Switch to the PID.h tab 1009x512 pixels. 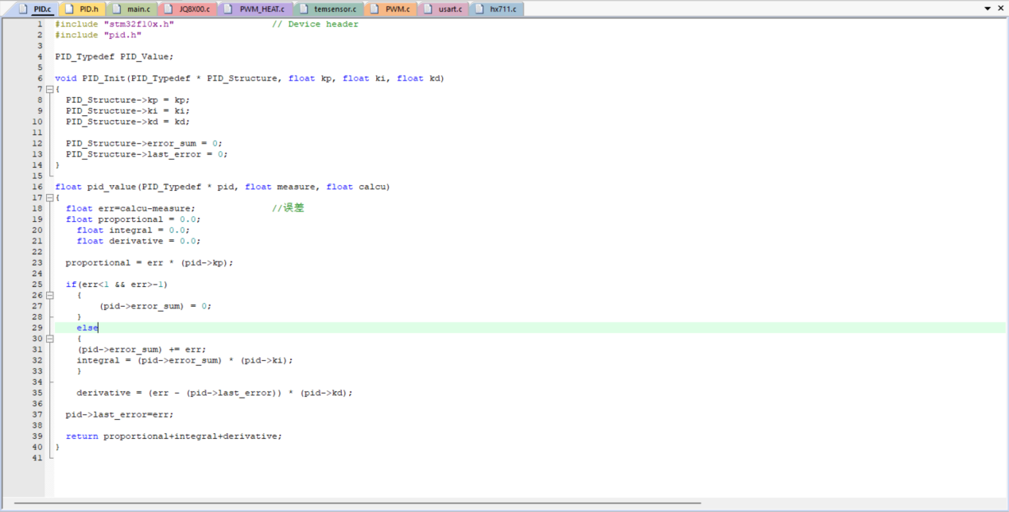point(82,9)
